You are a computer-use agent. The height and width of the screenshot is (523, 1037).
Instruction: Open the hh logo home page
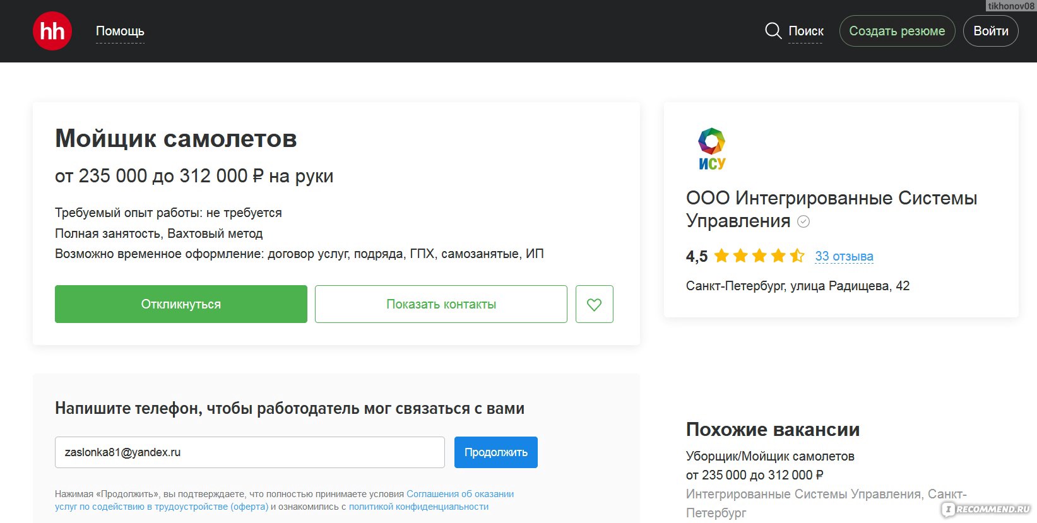click(x=52, y=31)
